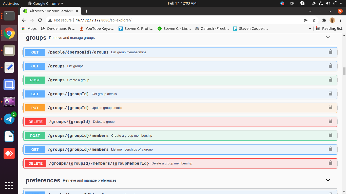Open the Steven C. - Lin… Upwork bookmark
The height and width of the screenshot is (194, 346).
click(x=174, y=29)
